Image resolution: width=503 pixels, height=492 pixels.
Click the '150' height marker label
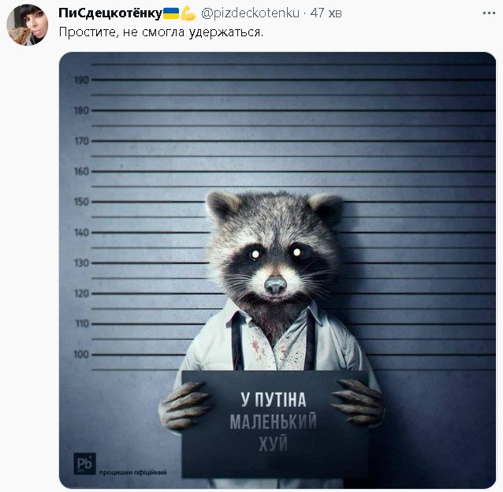tap(81, 202)
